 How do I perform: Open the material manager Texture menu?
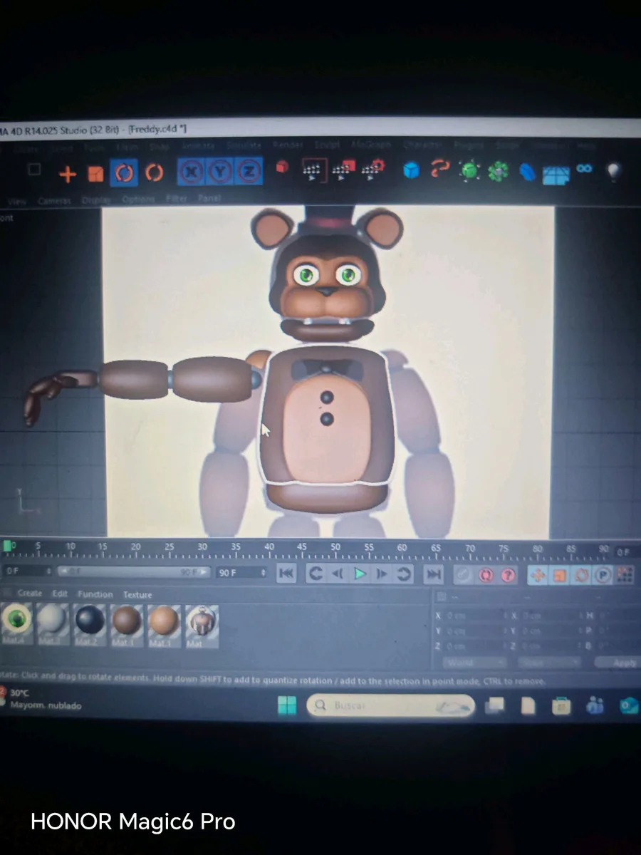[x=137, y=595]
